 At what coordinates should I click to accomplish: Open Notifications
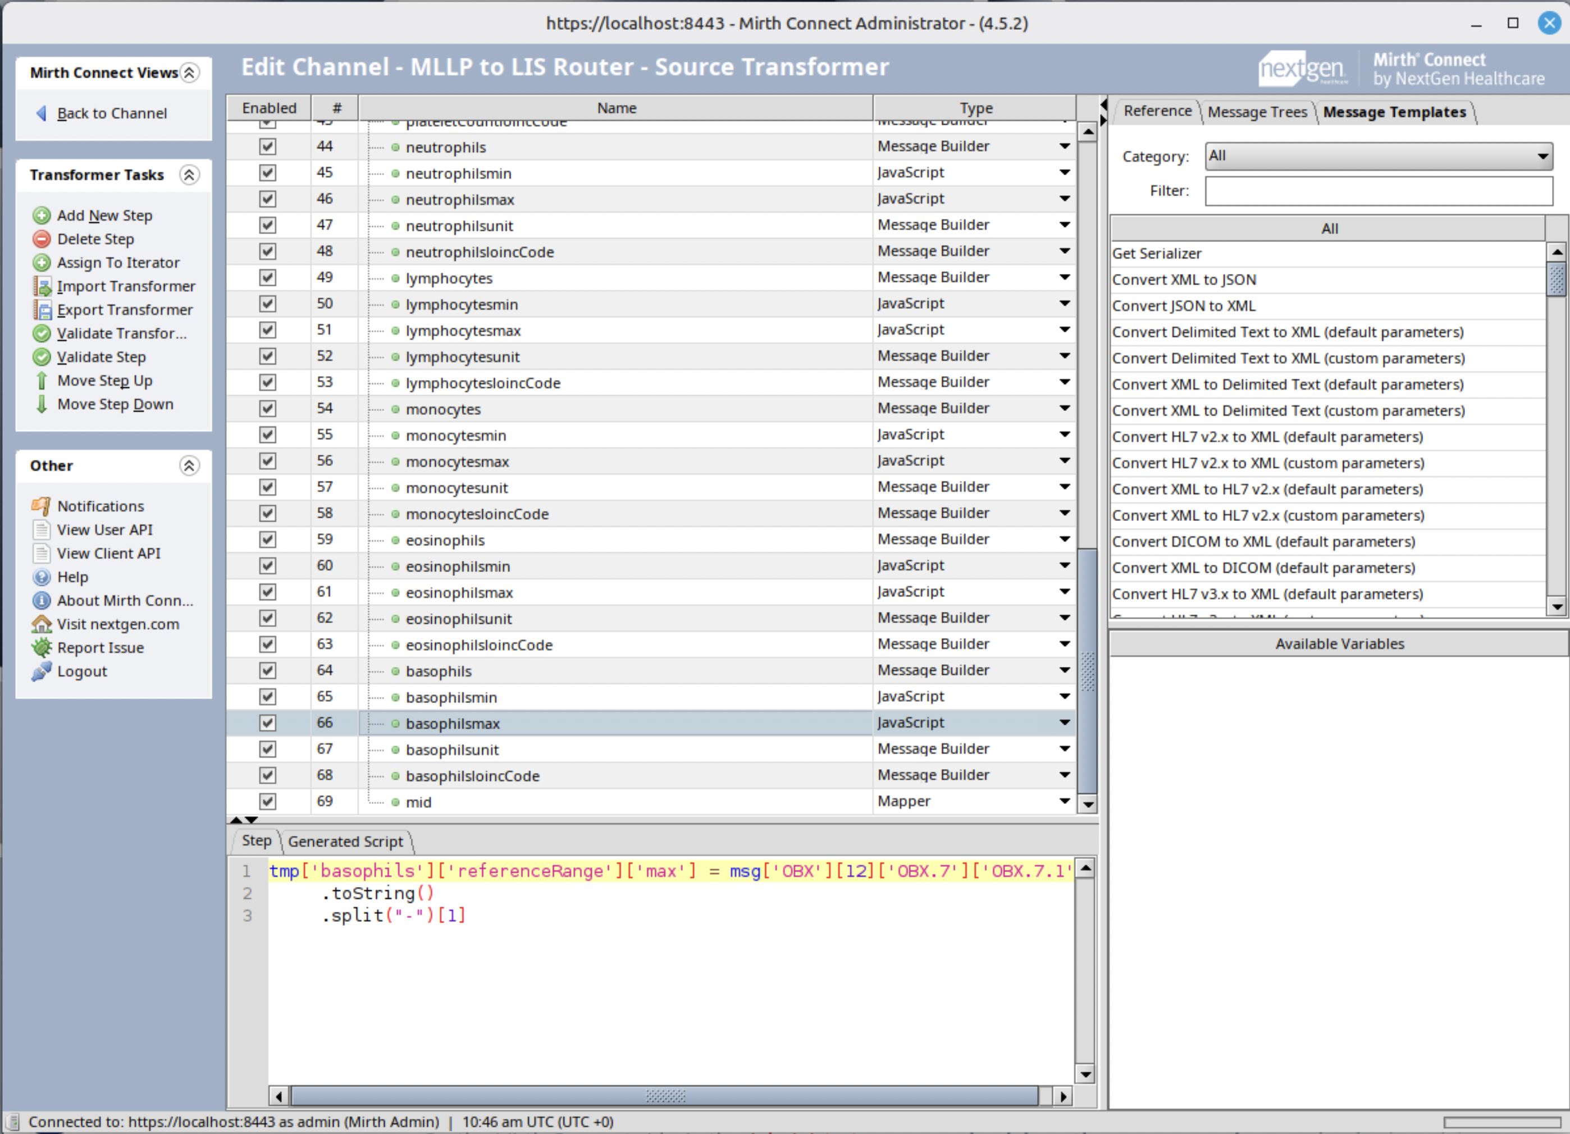101,506
